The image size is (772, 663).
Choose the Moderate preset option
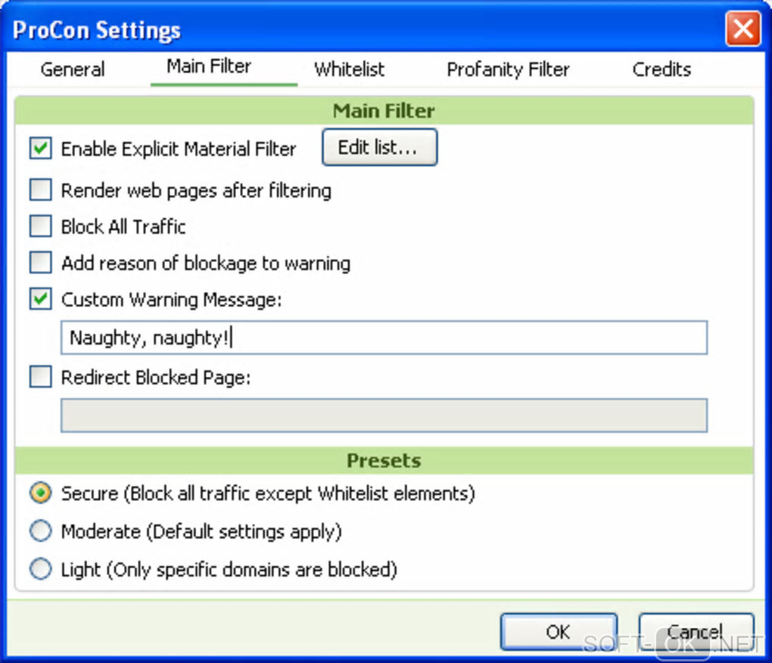click(x=40, y=531)
